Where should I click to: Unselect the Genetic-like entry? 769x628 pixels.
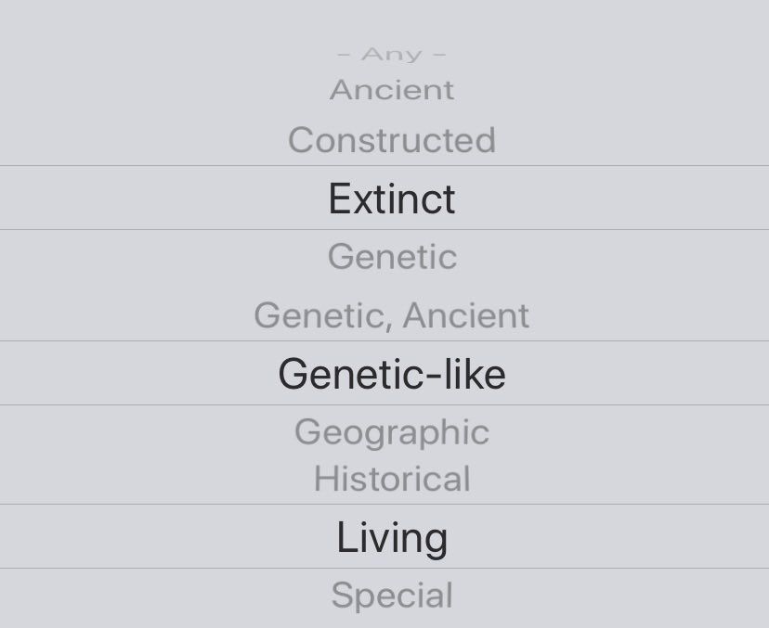pyautogui.click(x=391, y=374)
